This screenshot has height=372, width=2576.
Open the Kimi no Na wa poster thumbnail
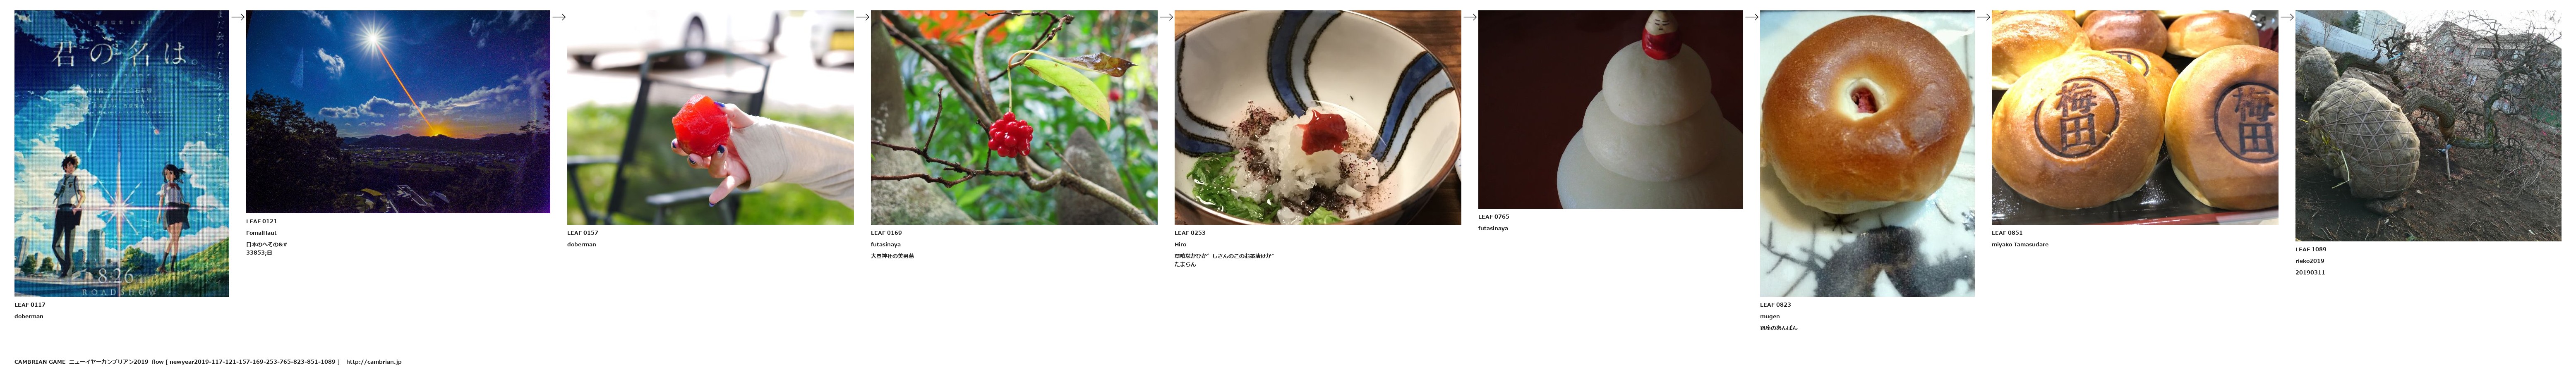coord(122,153)
